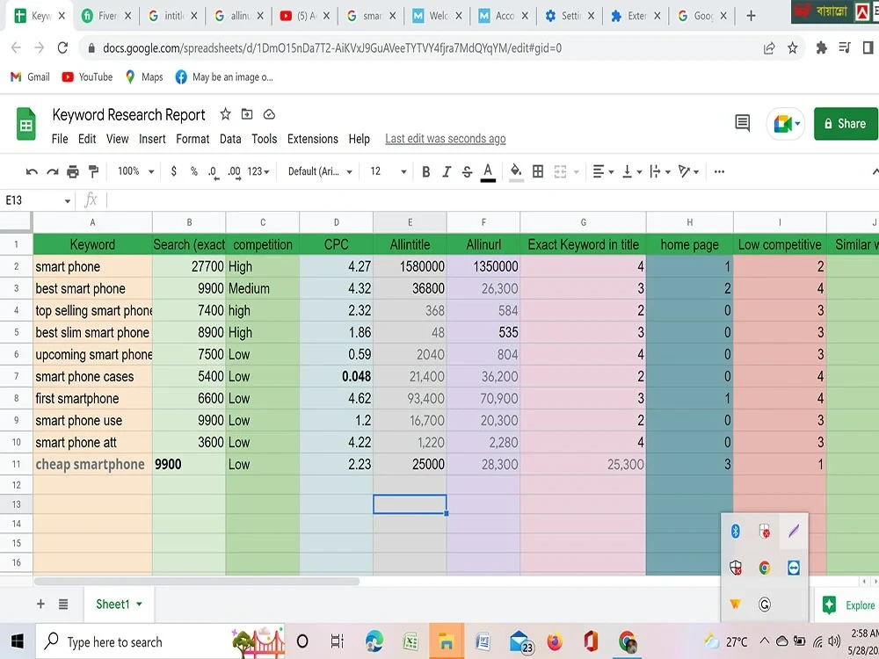Open more number formats 123 dropdown
The width and height of the screenshot is (879, 659).
(x=258, y=171)
